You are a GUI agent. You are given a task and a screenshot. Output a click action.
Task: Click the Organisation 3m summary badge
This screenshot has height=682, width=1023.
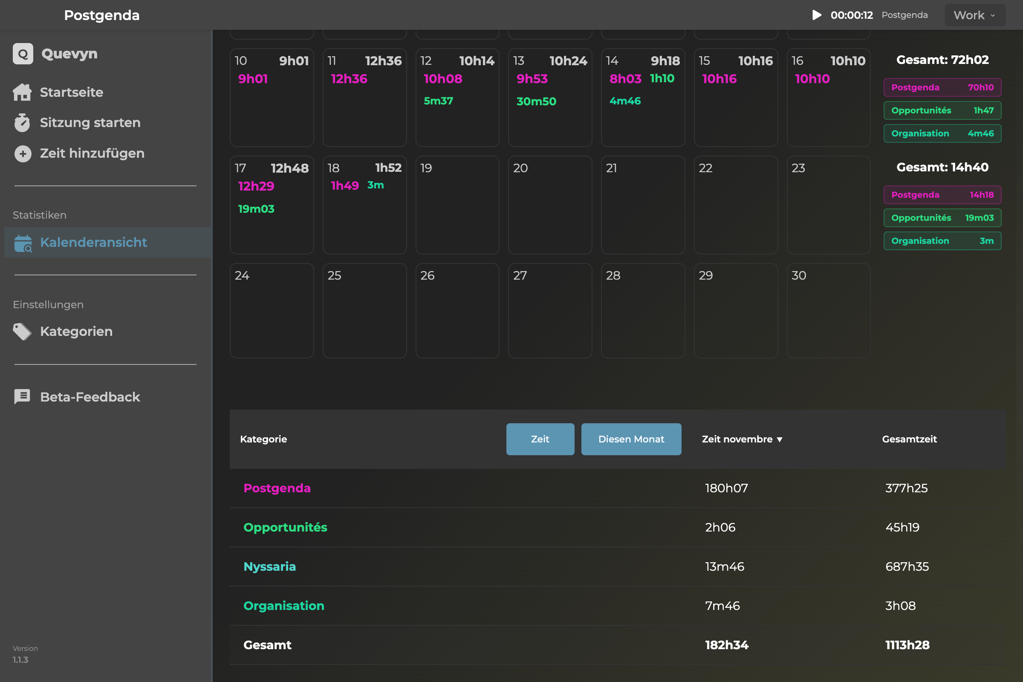pos(942,241)
